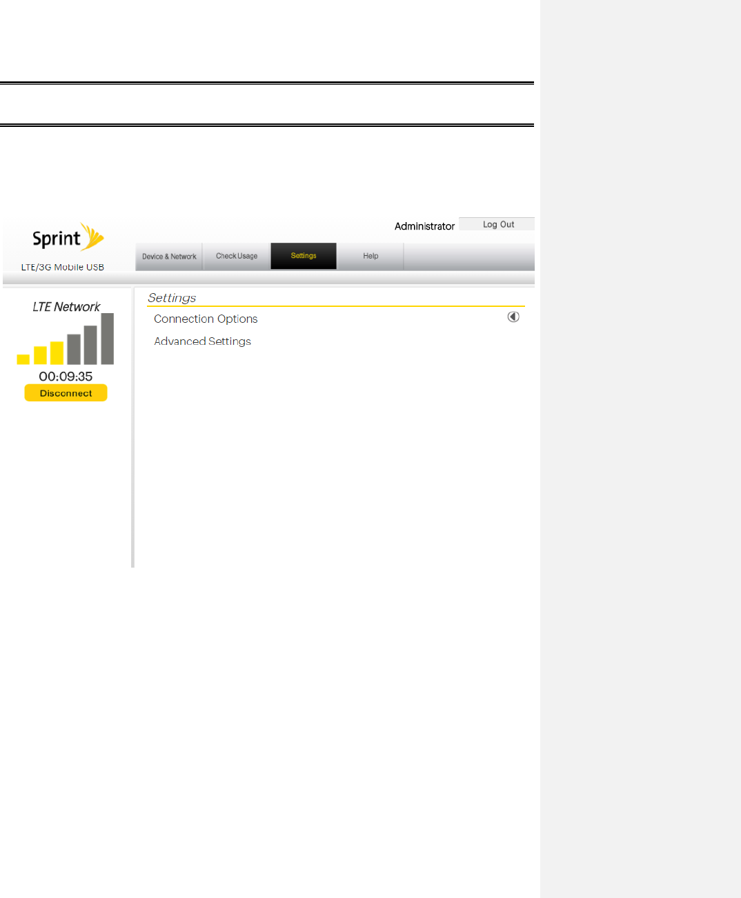This screenshot has width=741, height=898.
Task: Click the yellow Disconnect button
Action: 66,393
